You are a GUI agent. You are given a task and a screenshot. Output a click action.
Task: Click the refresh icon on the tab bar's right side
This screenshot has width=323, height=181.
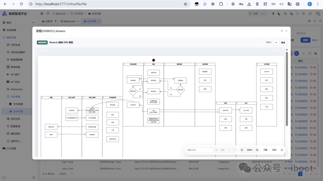(315, 21)
